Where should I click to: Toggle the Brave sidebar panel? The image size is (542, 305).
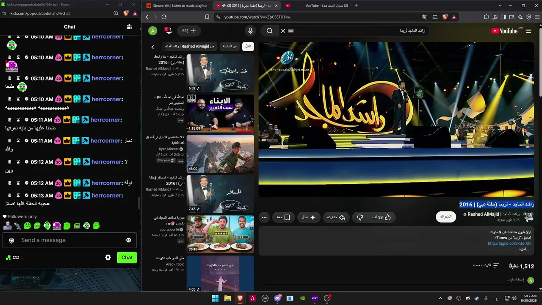[x=503, y=17]
